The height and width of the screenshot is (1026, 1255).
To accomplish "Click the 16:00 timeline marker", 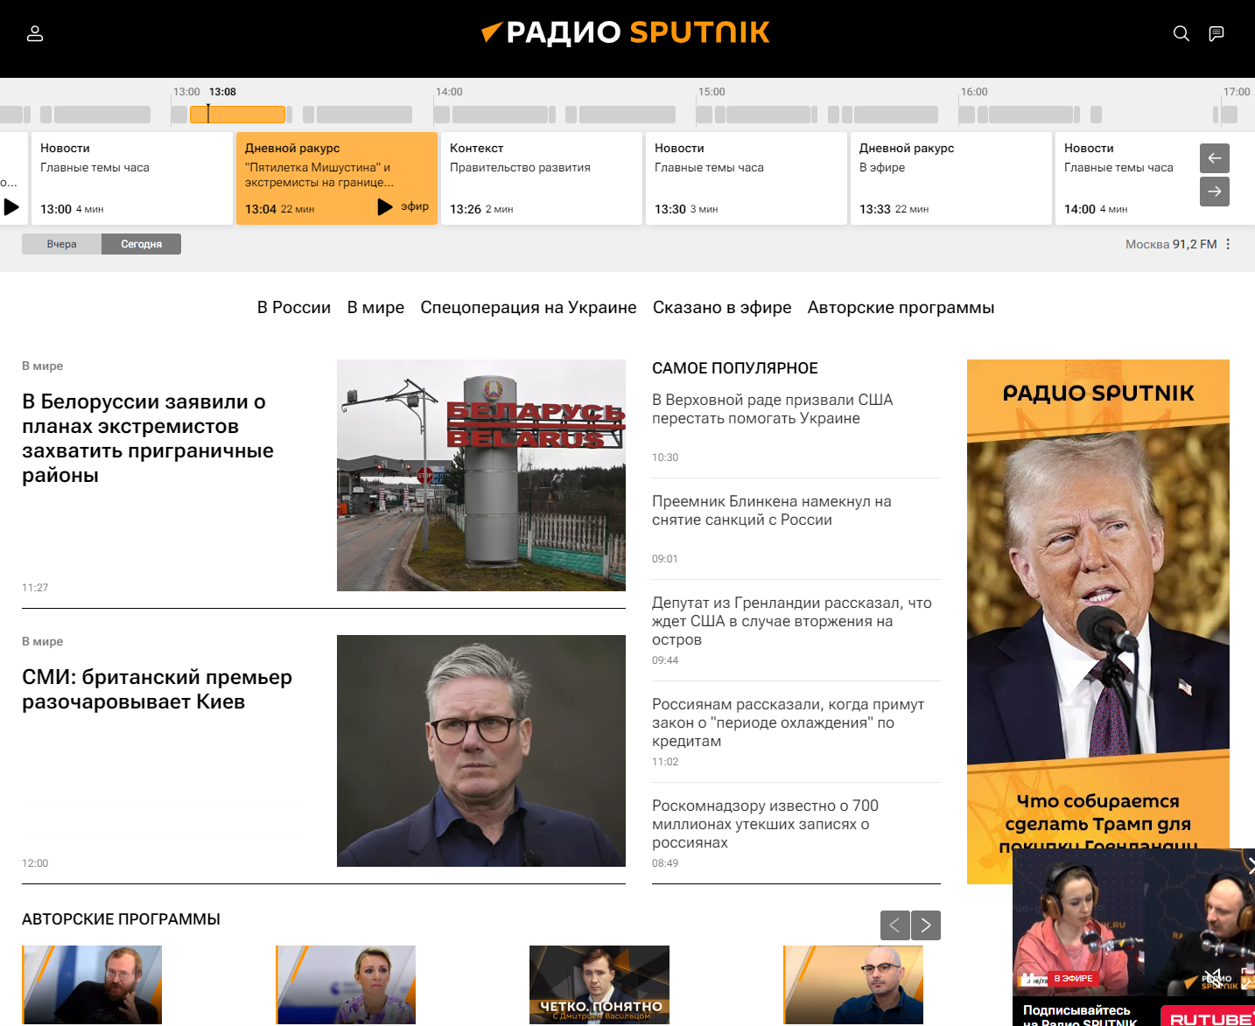I will (x=974, y=92).
